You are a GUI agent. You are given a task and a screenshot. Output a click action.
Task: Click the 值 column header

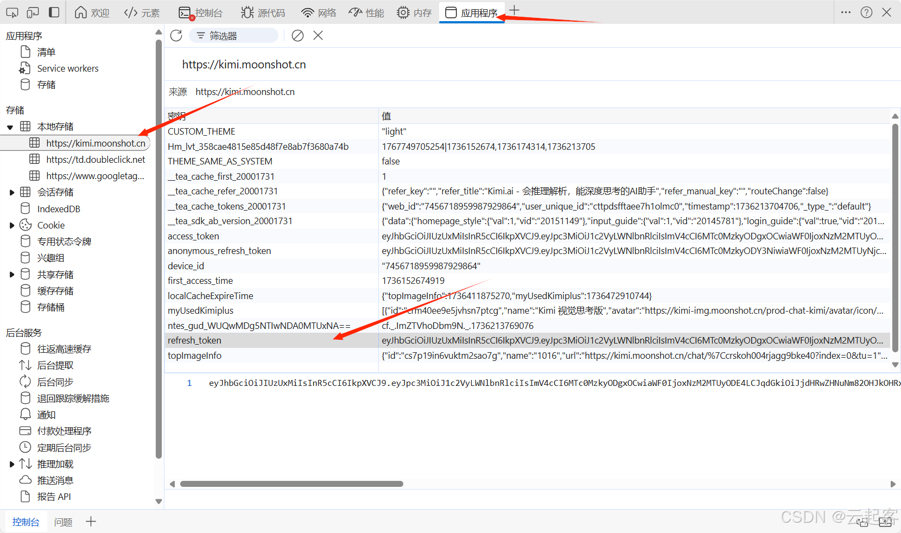point(634,116)
